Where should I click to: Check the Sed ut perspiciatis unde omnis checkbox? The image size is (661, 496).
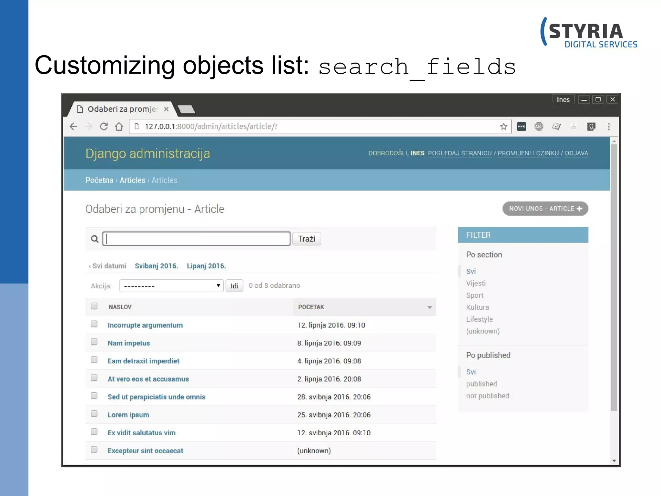[x=94, y=396]
